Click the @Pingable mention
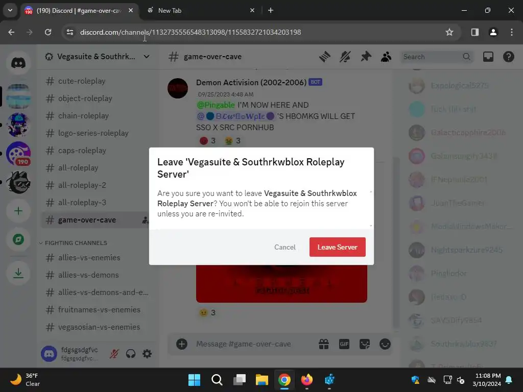The width and height of the screenshot is (523, 392). coord(216,105)
